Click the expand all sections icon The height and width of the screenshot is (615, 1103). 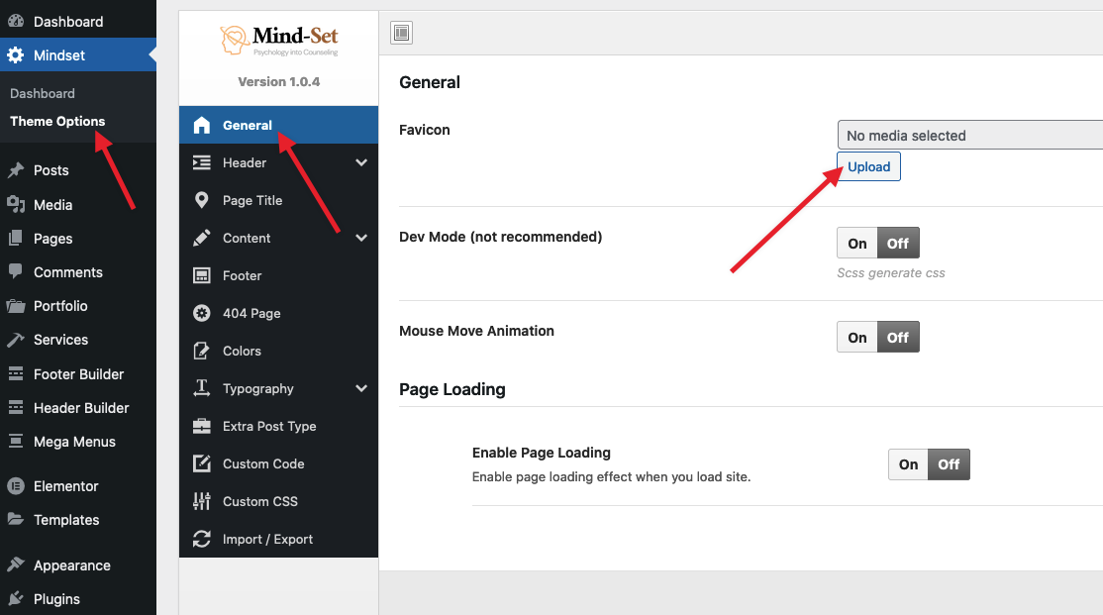(402, 33)
